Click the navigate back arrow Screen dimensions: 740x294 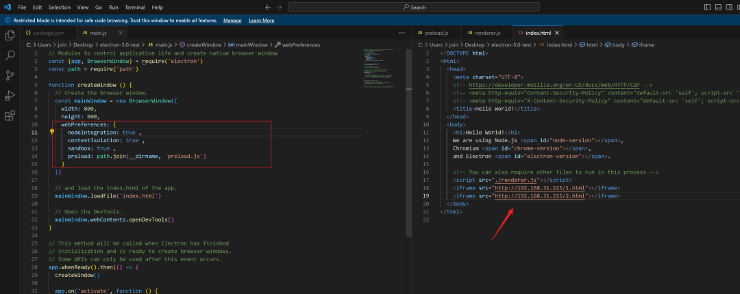pos(268,7)
